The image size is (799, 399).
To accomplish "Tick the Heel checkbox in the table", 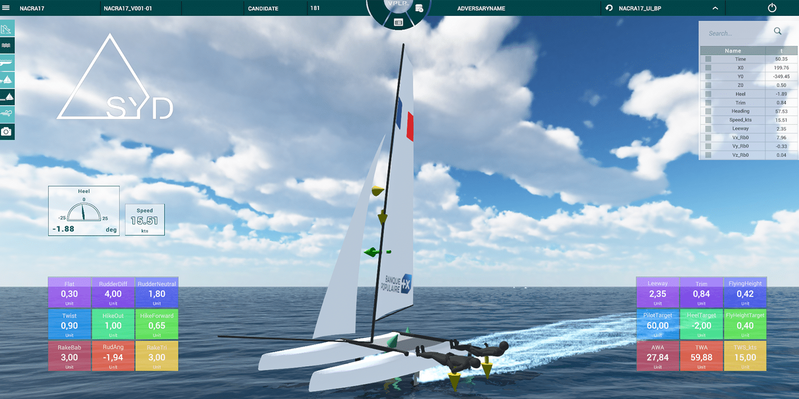I will [x=708, y=94].
